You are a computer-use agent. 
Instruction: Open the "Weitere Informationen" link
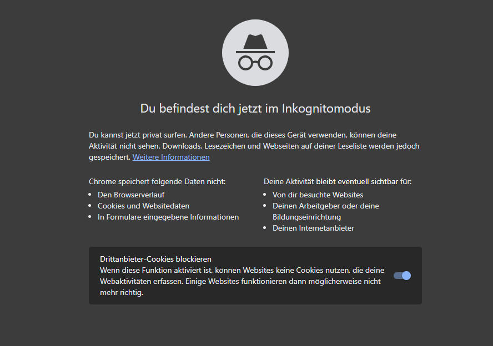coord(171,157)
